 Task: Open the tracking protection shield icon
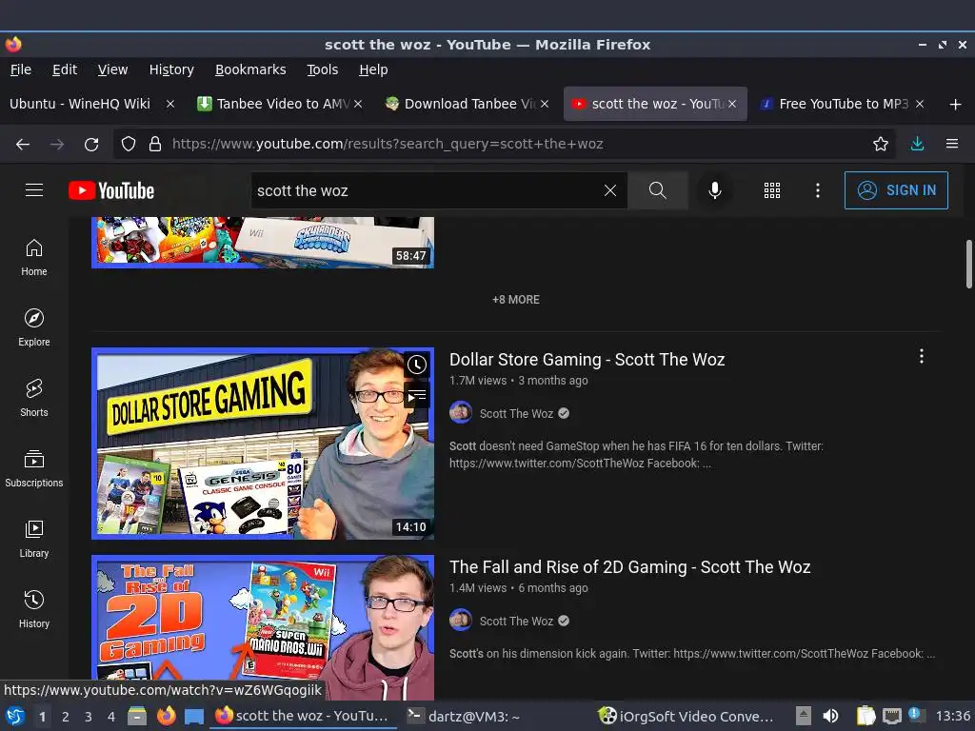tap(129, 145)
